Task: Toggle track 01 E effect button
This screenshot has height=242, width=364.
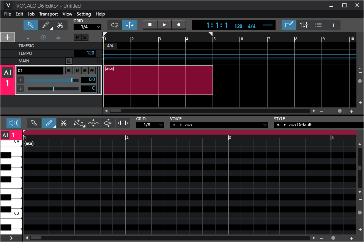Action: pyautogui.click(x=69, y=71)
